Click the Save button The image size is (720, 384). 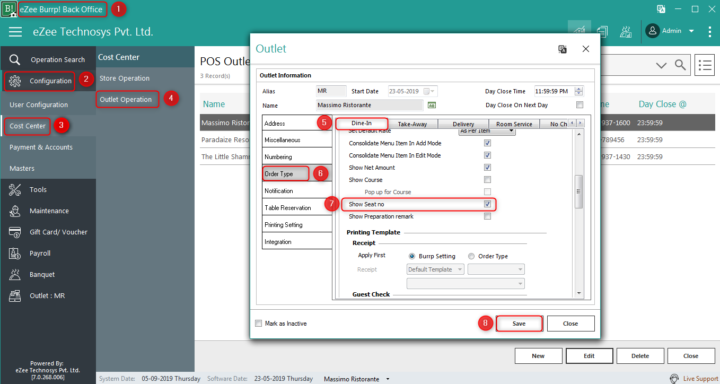[x=519, y=324]
